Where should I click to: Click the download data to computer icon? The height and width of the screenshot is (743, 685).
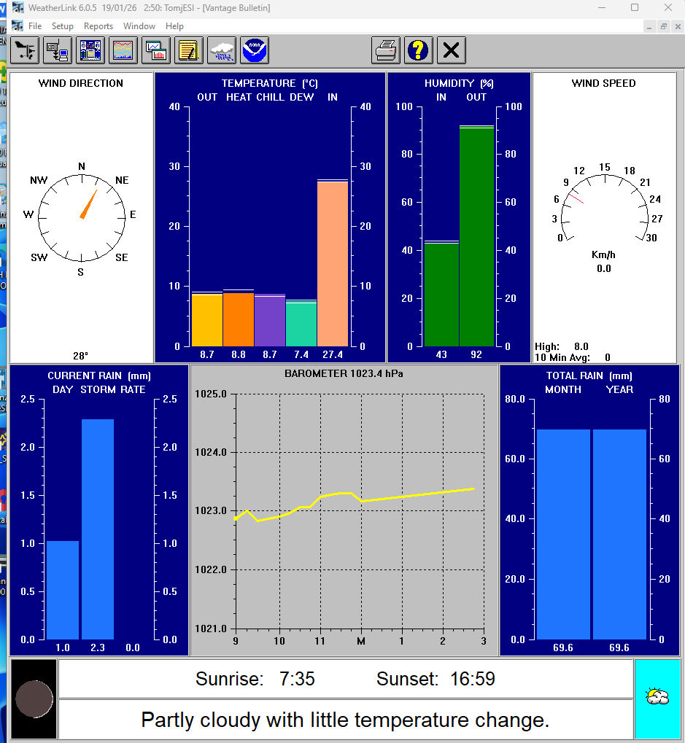click(x=58, y=50)
